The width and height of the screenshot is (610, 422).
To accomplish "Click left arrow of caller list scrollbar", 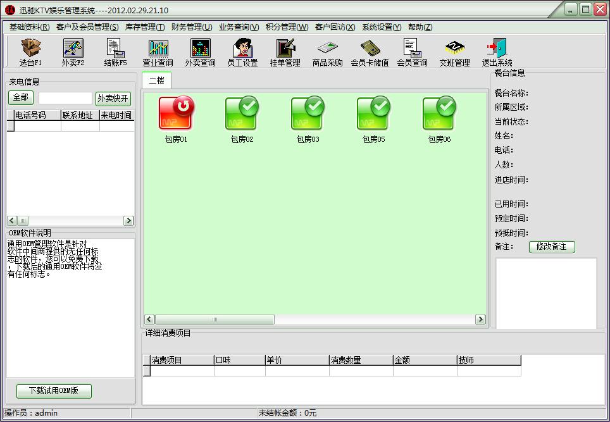I will tap(12, 221).
